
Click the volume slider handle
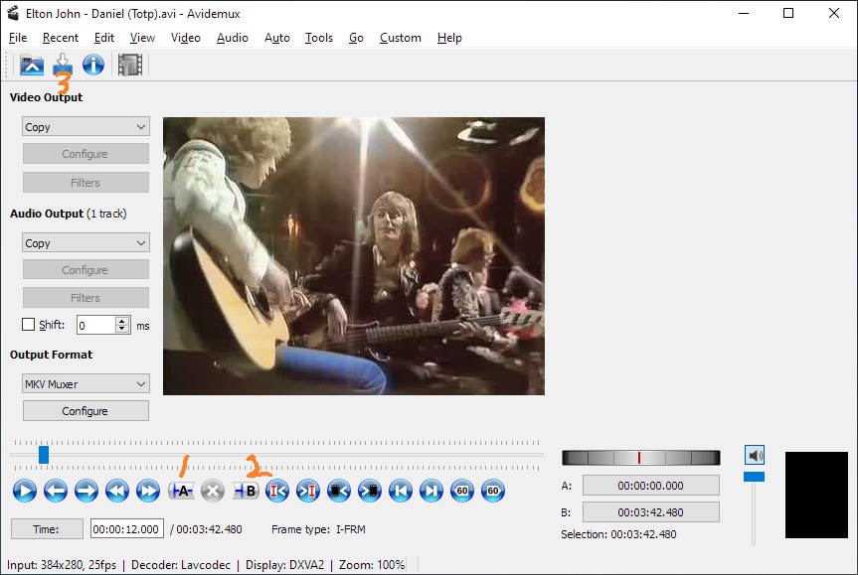pos(754,477)
